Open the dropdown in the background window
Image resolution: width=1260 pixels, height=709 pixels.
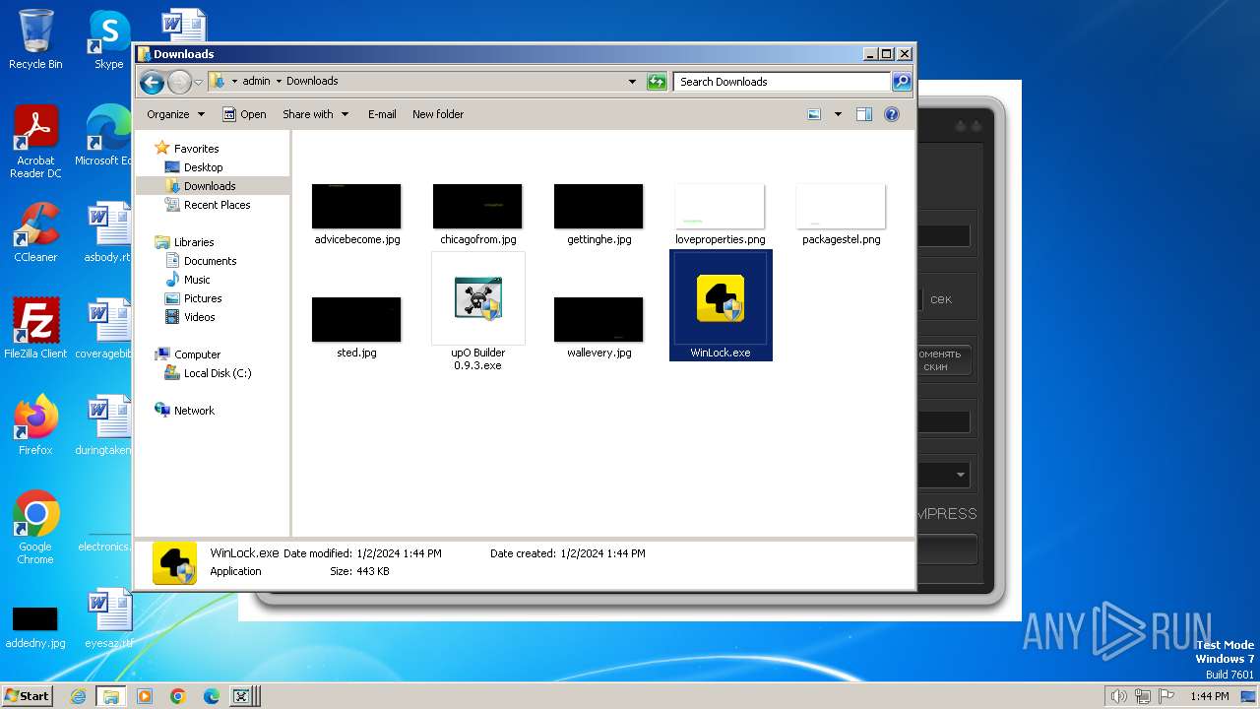coord(961,475)
